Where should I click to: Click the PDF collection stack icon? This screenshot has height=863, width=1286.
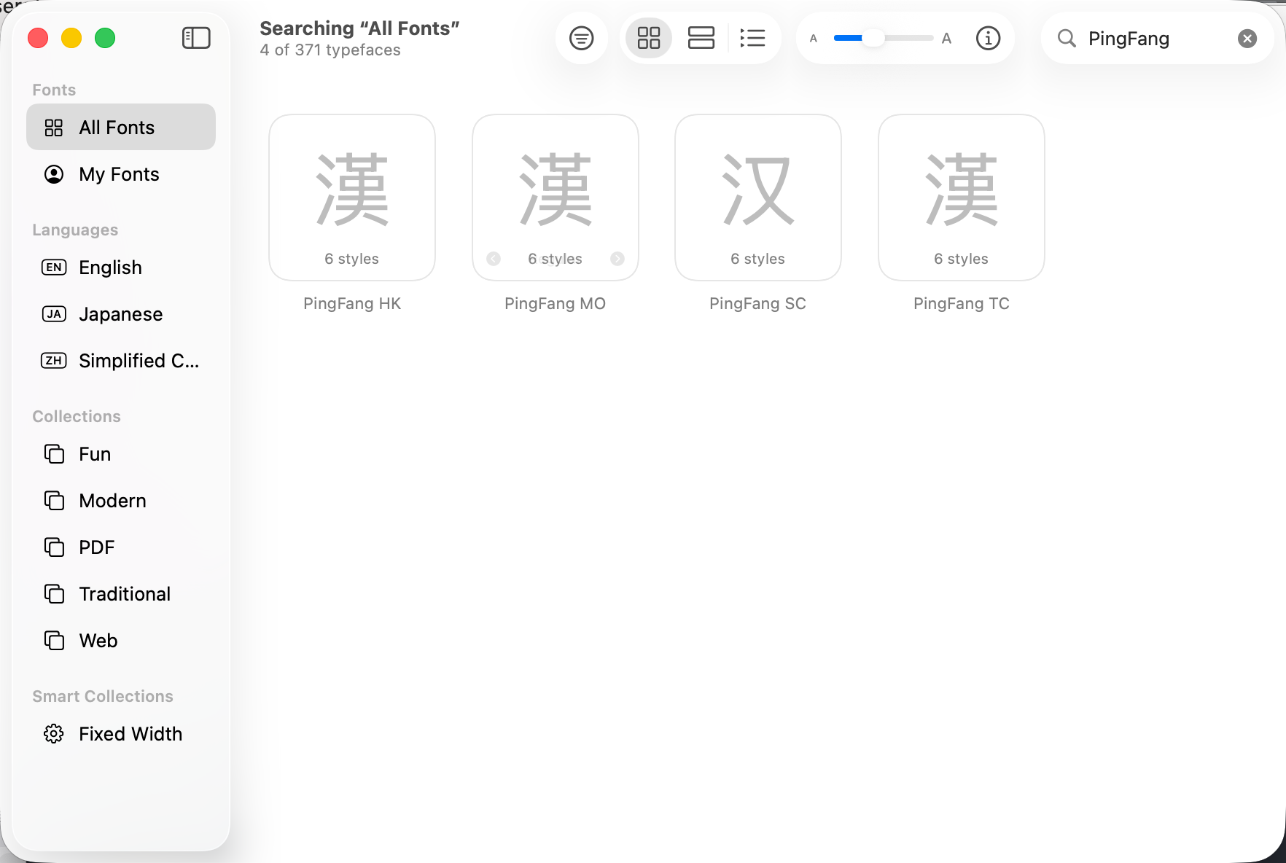click(54, 547)
